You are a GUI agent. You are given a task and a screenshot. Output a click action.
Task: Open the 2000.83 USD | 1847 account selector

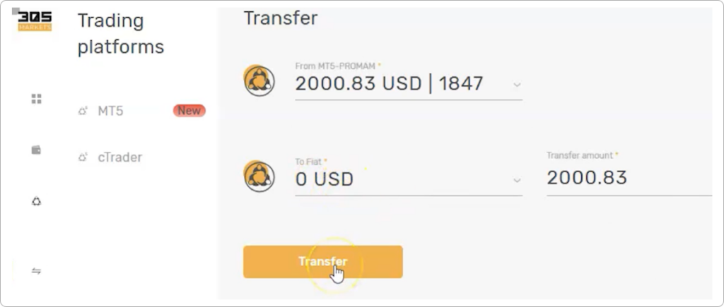pyautogui.click(x=409, y=84)
